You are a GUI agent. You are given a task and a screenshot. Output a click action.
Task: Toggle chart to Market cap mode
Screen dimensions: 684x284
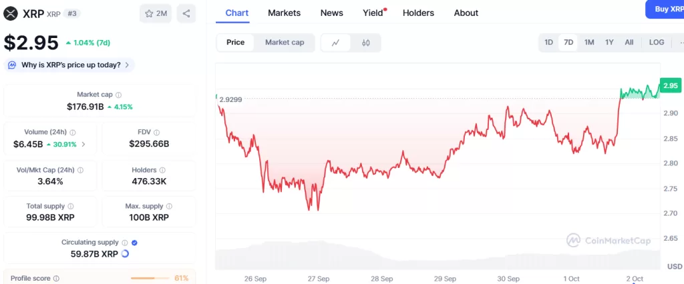click(285, 43)
